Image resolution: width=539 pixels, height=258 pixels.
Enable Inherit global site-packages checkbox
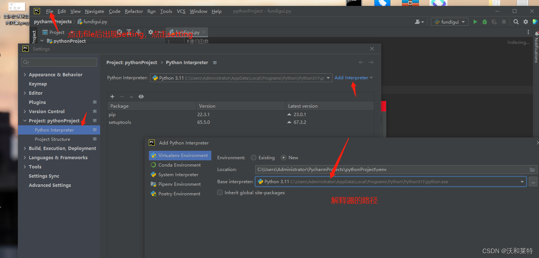[220, 192]
